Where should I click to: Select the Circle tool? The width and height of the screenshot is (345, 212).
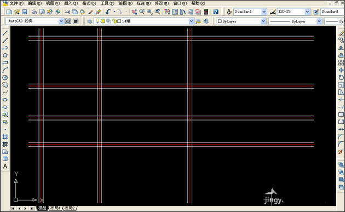pyautogui.click(x=5, y=77)
